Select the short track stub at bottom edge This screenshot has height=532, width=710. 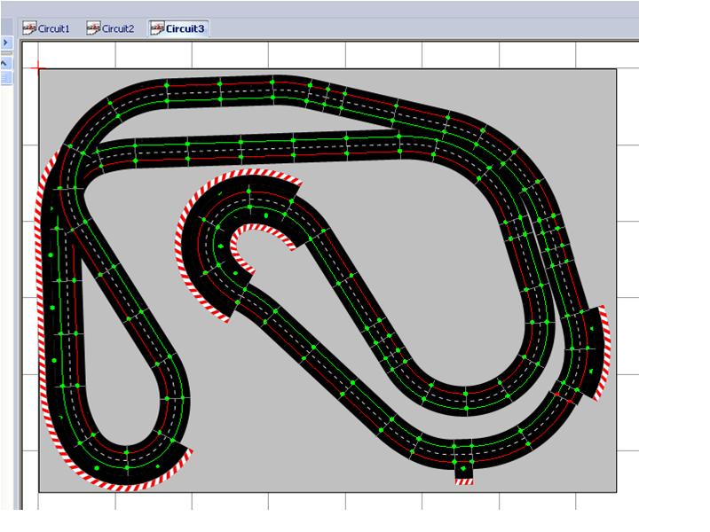(463, 479)
